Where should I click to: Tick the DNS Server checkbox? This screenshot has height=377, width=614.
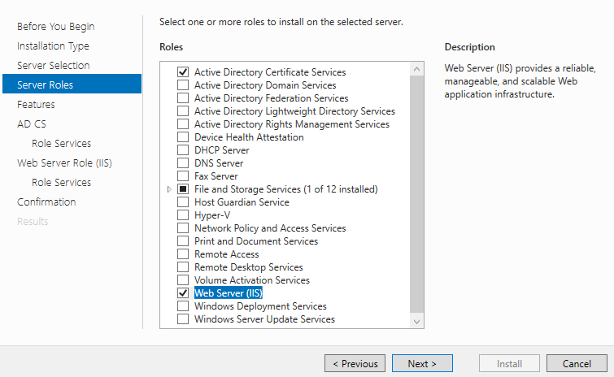[183, 162]
